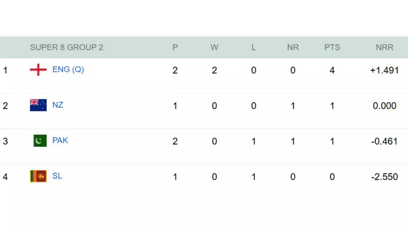Click the PTS column header
This screenshot has width=408, height=229.
click(x=332, y=47)
